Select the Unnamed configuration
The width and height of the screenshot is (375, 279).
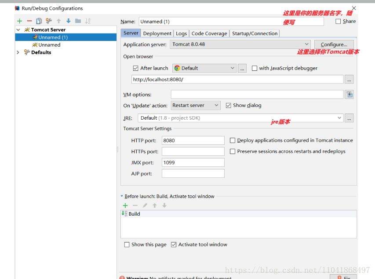point(66,45)
